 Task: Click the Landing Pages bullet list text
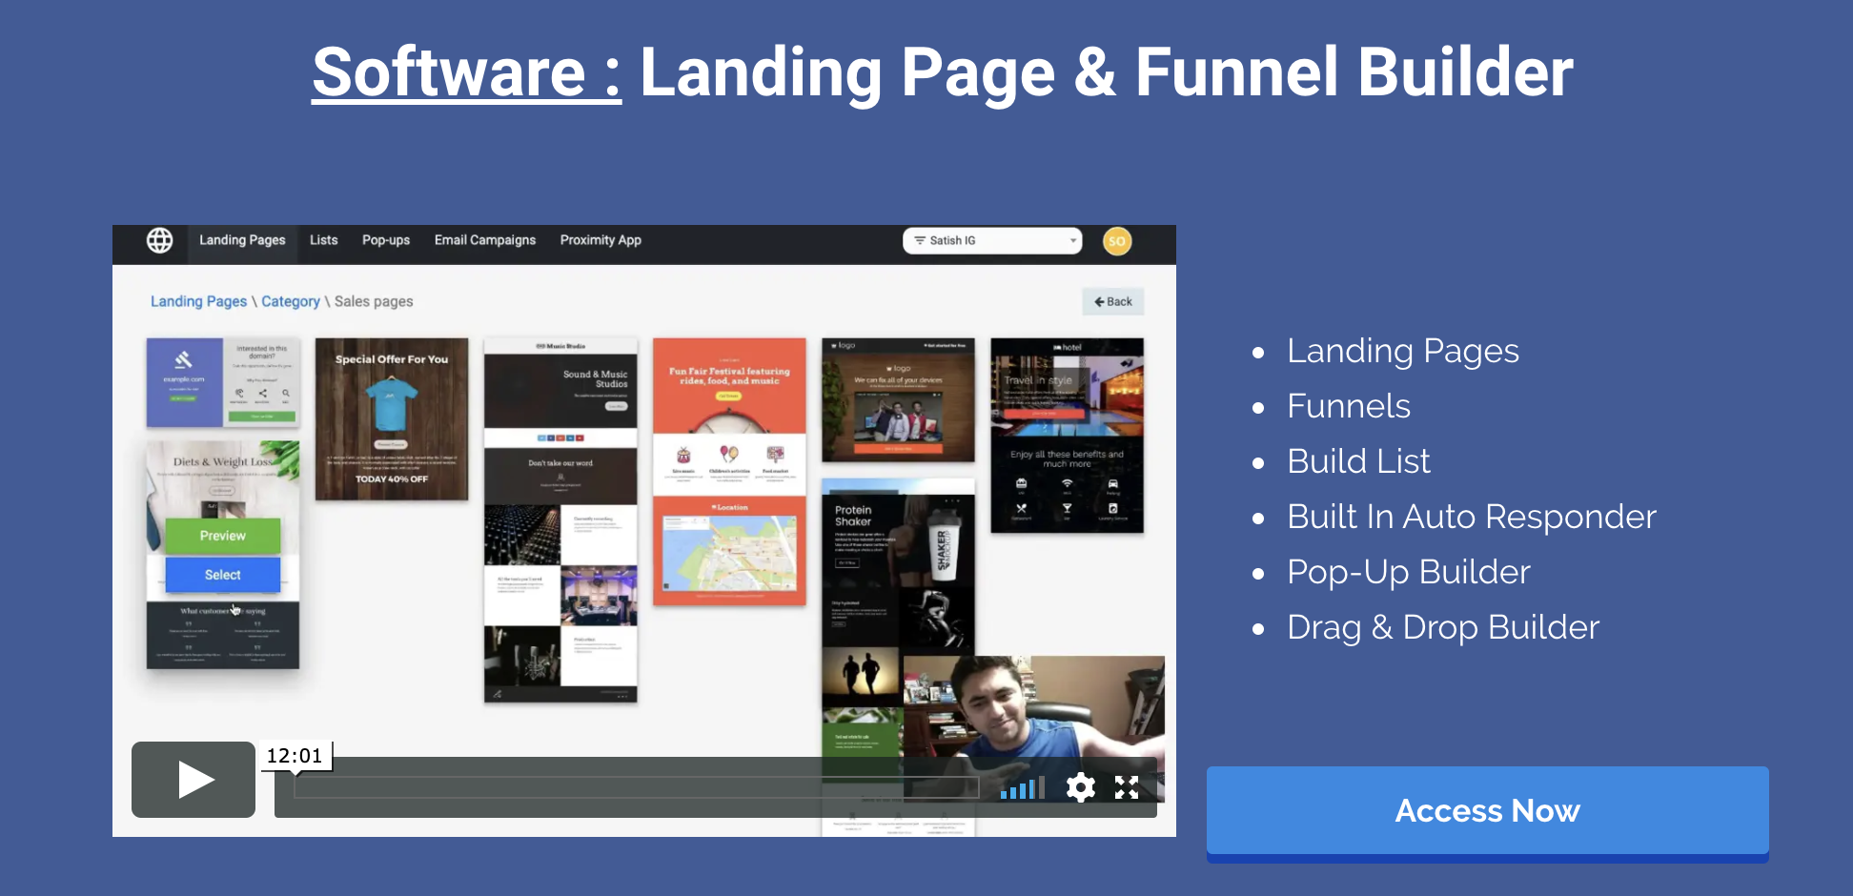tap(1403, 351)
